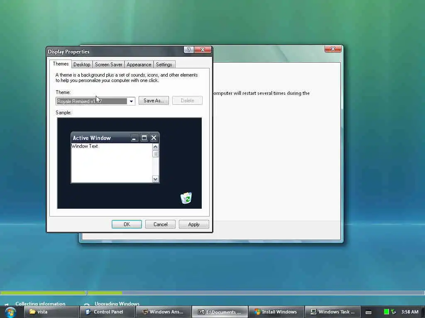Image resolution: width=425 pixels, height=318 pixels.
Task: Open the Start menu orb
Action: (10, 312)
